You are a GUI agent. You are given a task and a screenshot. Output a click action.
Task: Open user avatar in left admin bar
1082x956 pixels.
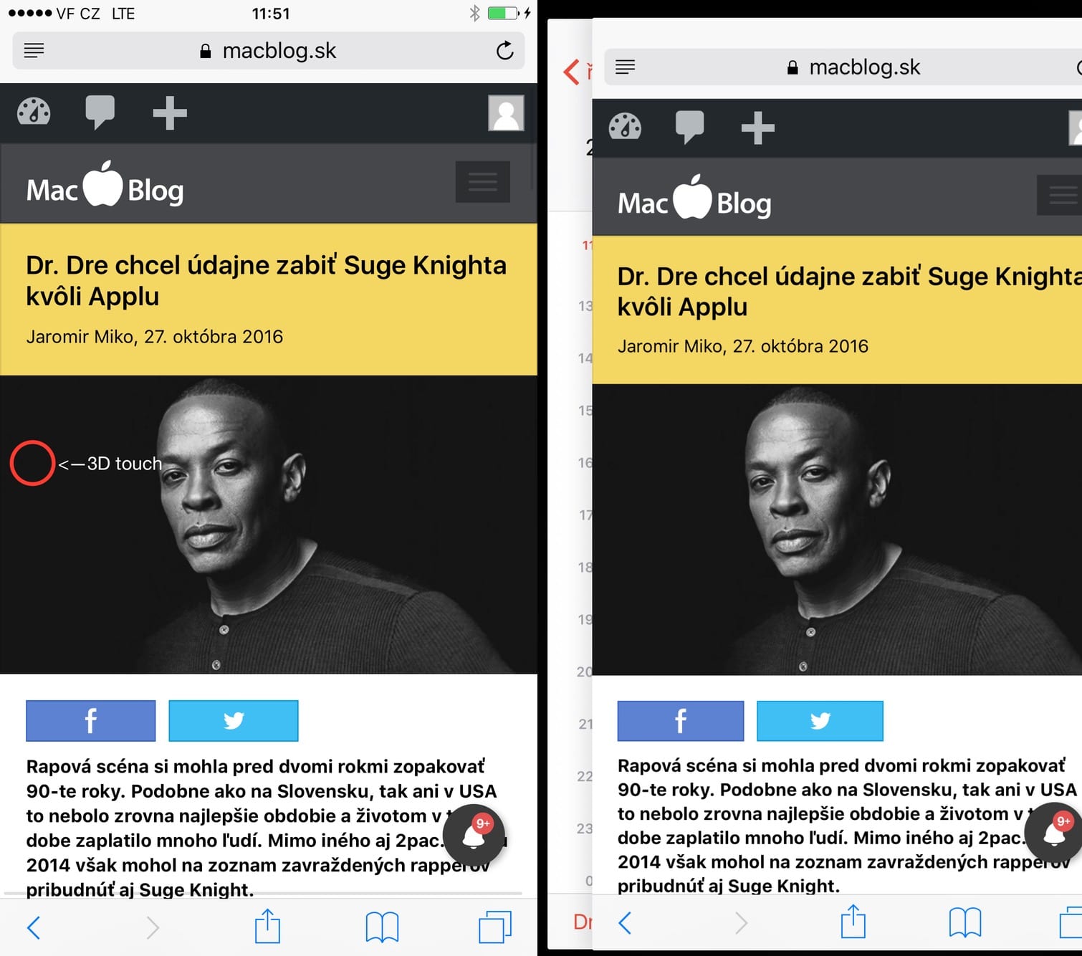coord(506,113)
